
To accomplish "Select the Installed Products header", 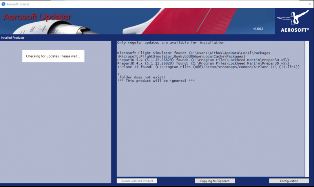I will click(x=13, y=38).
